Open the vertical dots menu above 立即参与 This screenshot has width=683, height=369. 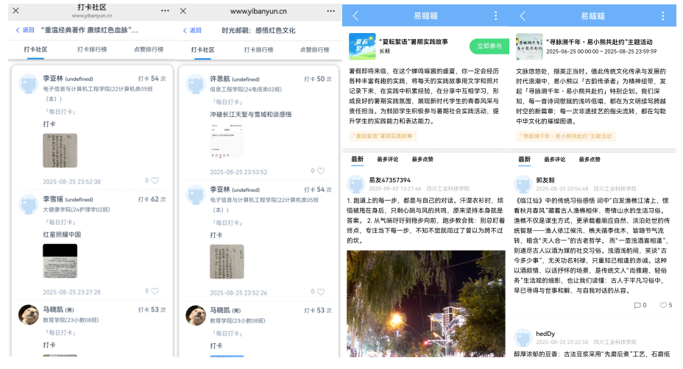point(495,15)
